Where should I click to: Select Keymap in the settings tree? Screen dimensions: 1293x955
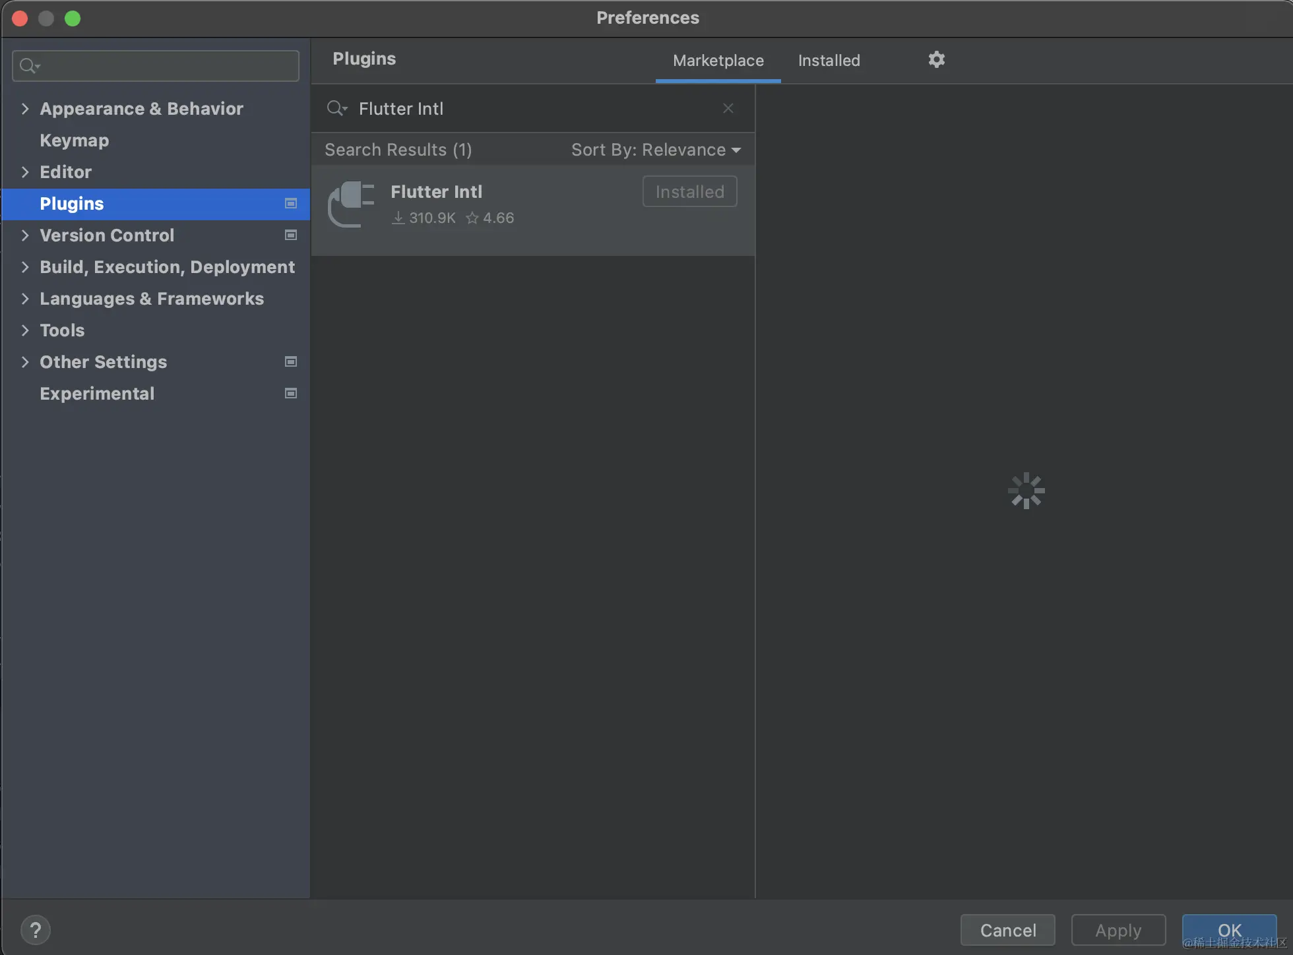[74, 140]
